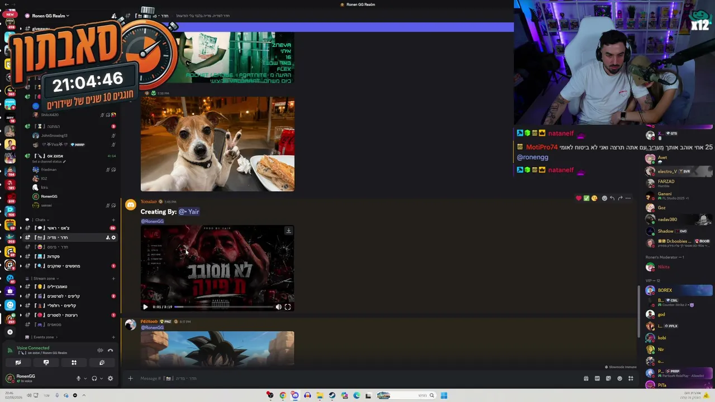The height and width of the screenshot is (402, 715).
Task: Mute the embedded video with the speaker icon
Action: coord(279,307)
